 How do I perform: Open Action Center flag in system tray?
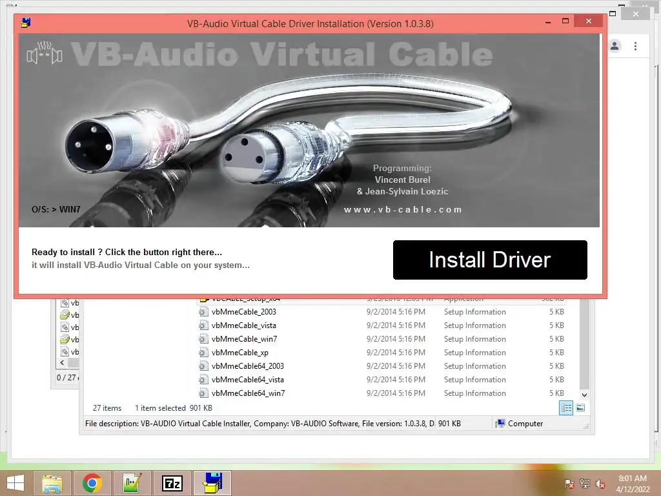(x=569, y=483)
